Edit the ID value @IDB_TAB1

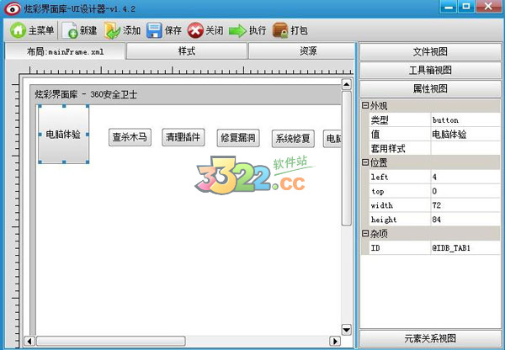[x=465, y=247]
